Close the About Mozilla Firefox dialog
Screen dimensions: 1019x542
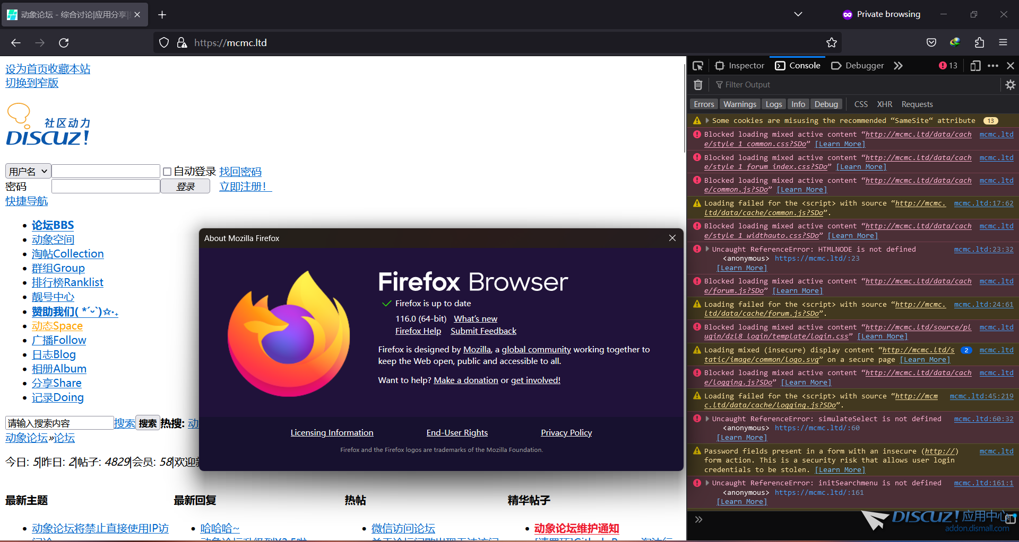[x=672, y=238]
